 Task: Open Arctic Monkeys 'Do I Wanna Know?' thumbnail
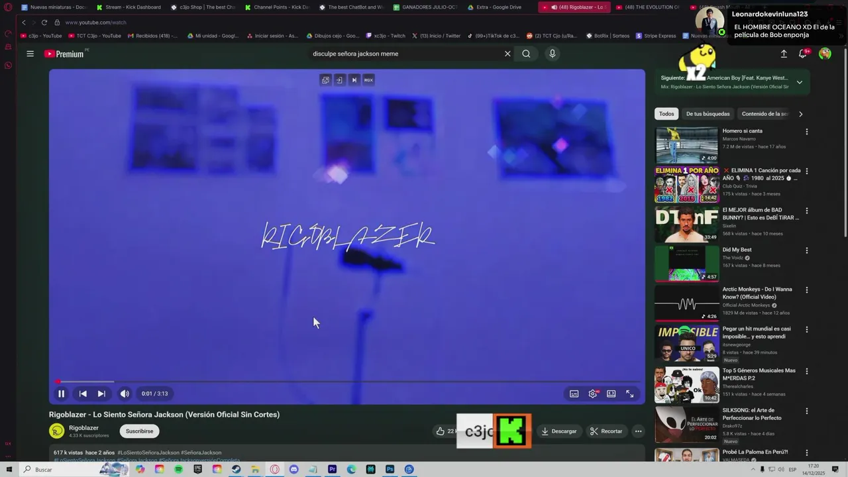[686, 303]
